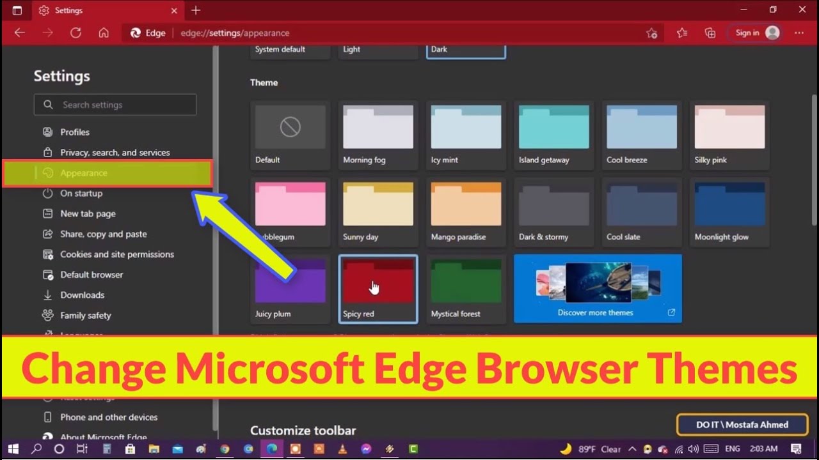
Task: Open Calculator from the taskbar
Action: pyautogui.click(x=107, y=449)
